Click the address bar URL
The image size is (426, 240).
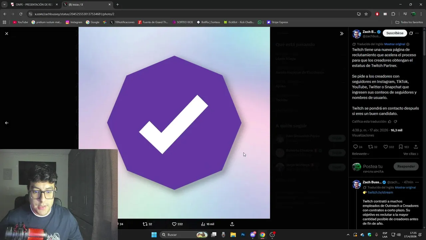(74, 14)
